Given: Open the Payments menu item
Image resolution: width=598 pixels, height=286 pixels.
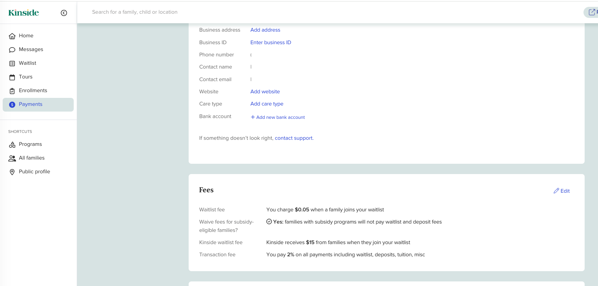Looking at the screenshot, I should point(31,104).
